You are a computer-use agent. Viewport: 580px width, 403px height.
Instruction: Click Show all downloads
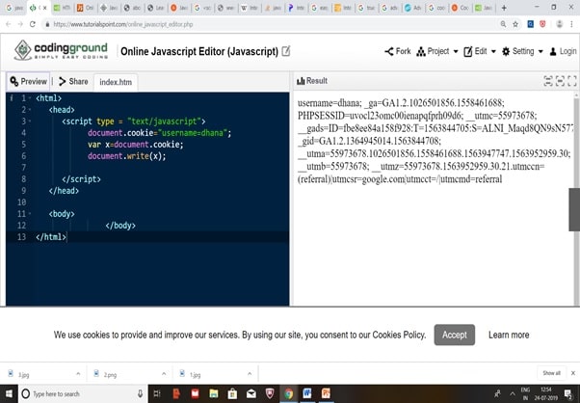tap(551, 373)
